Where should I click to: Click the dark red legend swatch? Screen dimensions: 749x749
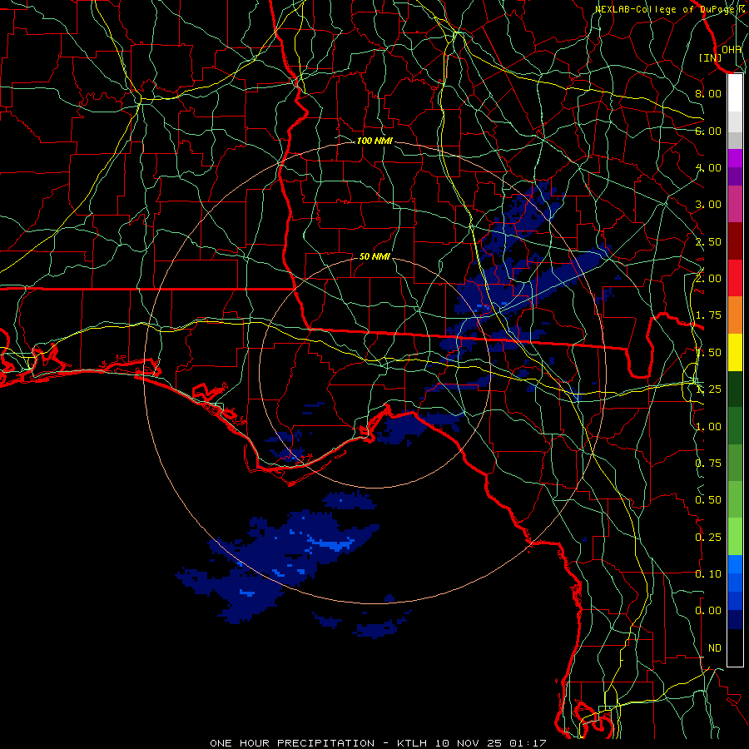(735, 241)
